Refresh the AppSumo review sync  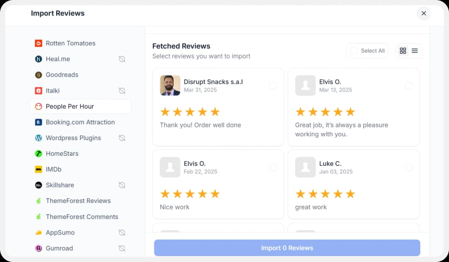[122, 232]
